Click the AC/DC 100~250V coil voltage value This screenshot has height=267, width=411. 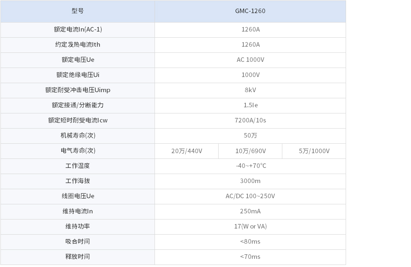250,196
